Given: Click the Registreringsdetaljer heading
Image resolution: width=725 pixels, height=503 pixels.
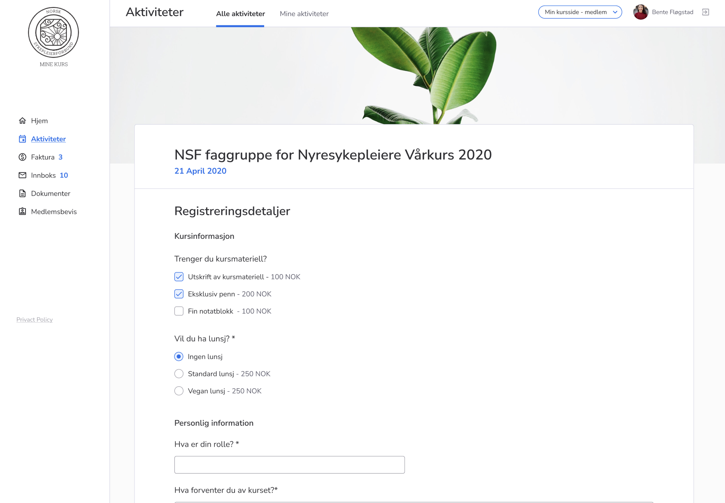Looking at the screenshot, I should (232, 211).
